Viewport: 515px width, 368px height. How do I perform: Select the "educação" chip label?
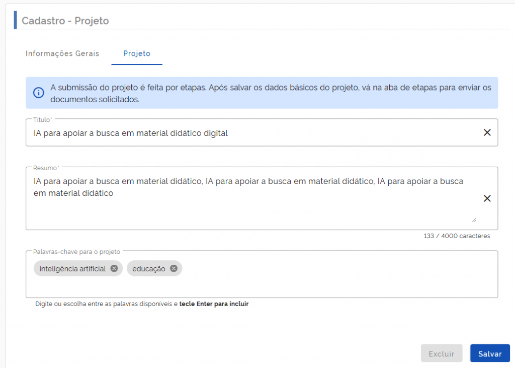coord(149,269)
